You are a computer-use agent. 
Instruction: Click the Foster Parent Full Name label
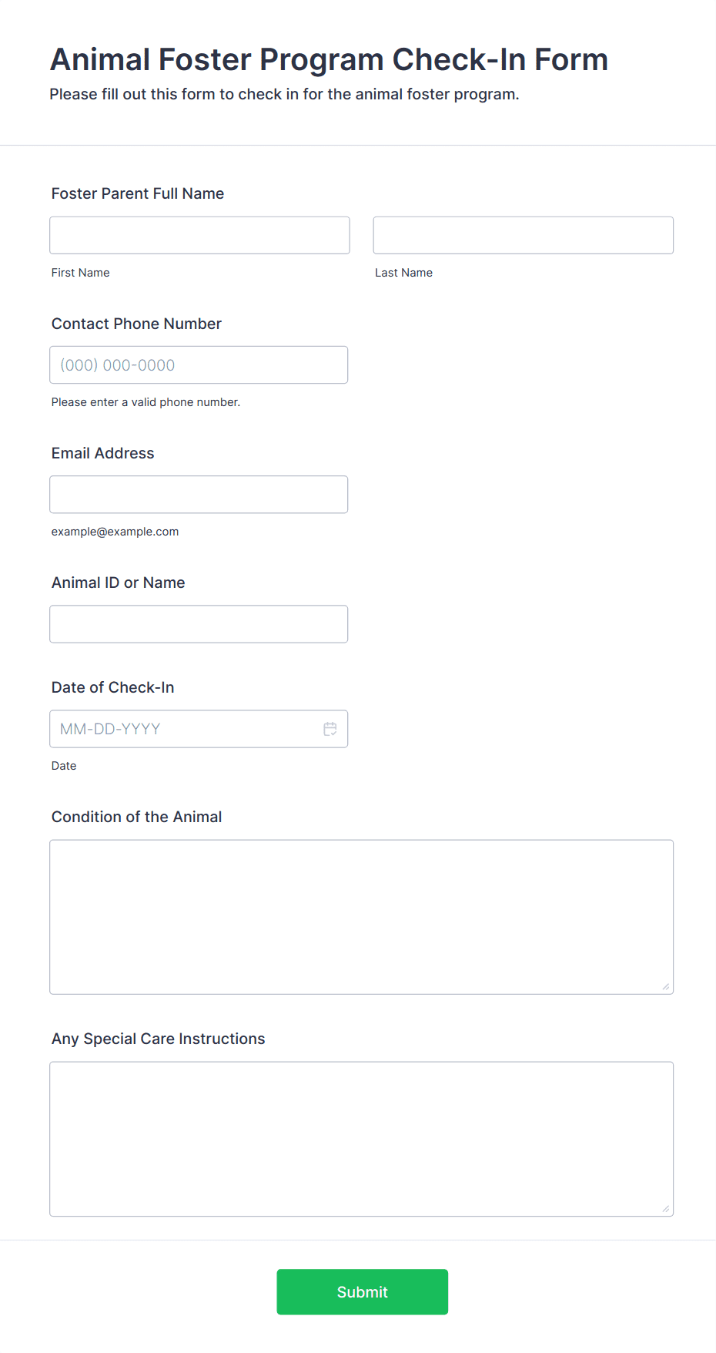(x=138, y=193)
